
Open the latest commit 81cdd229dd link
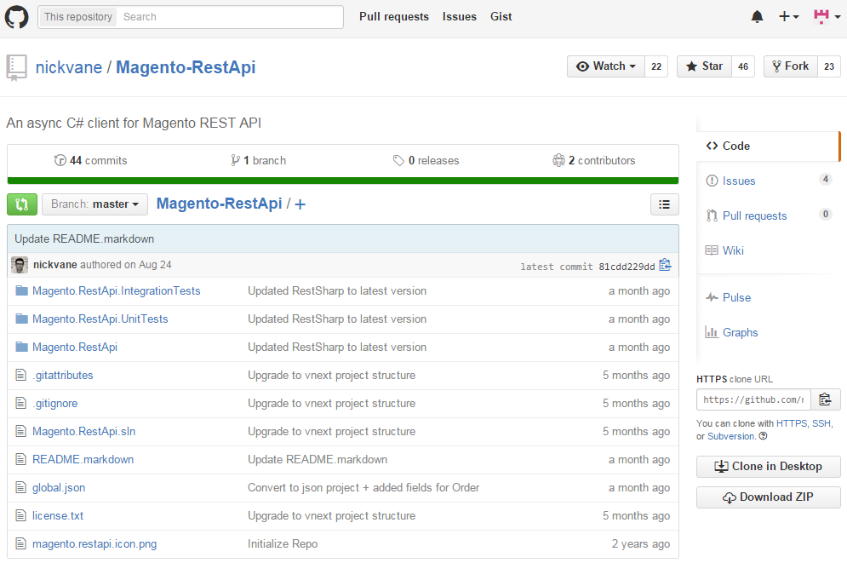click(627, 267)
